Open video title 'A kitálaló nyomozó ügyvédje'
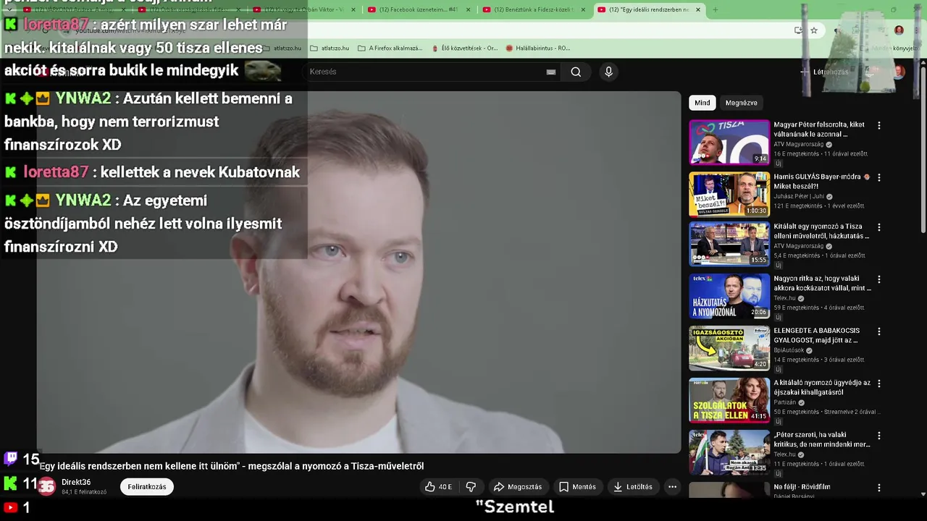 [x=822, y=387]
